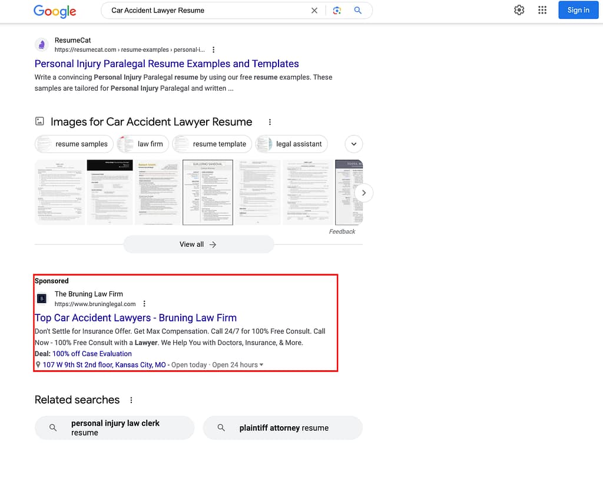Open Personal Injury Paralegal Resume Examples link

point(167,64)
